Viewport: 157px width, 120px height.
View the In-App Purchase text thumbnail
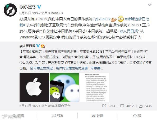[94, 87]
